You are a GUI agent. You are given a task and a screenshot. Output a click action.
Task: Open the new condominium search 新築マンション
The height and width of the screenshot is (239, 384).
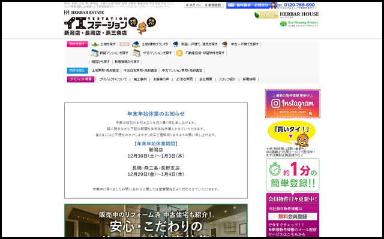coord(109,53)
